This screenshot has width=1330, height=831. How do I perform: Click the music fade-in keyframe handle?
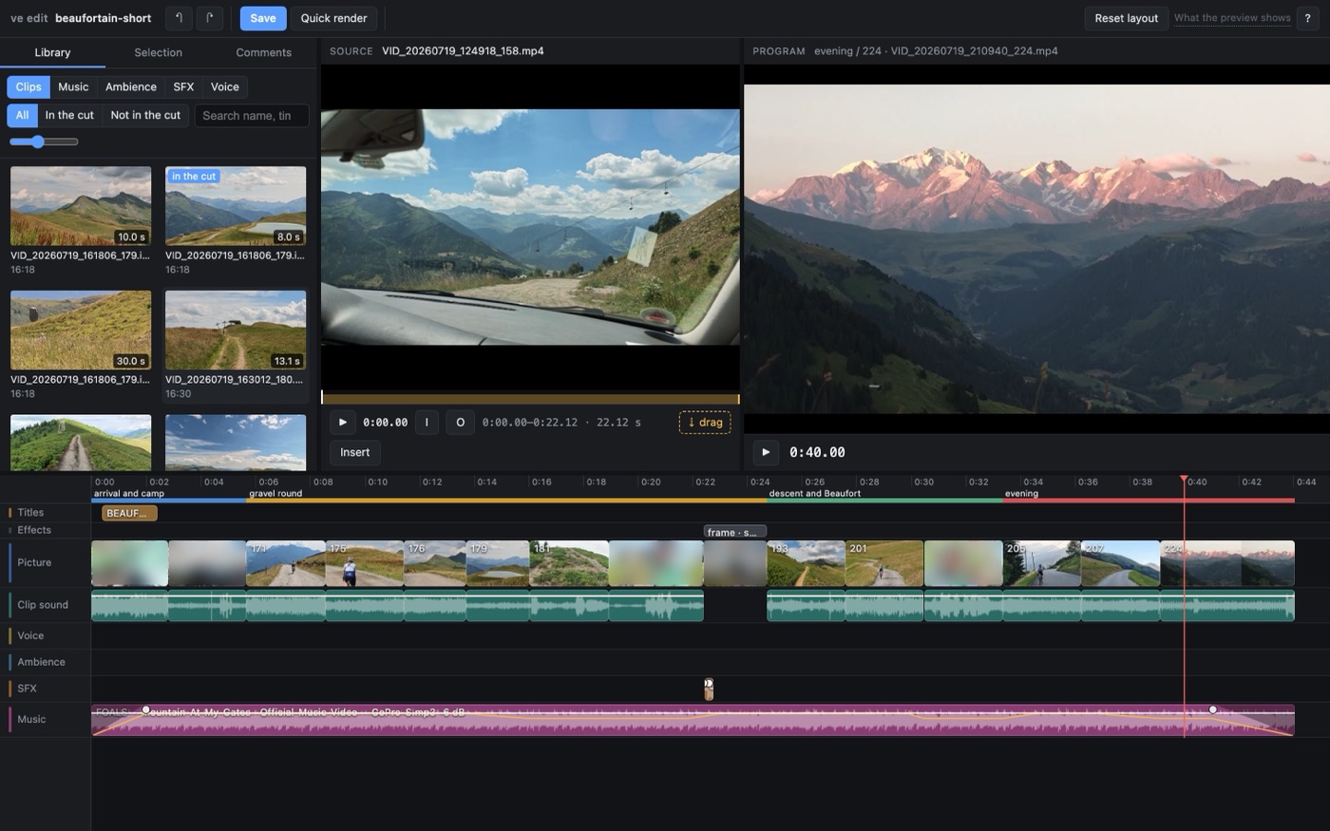pyautogui.click(x=145, y=709)
